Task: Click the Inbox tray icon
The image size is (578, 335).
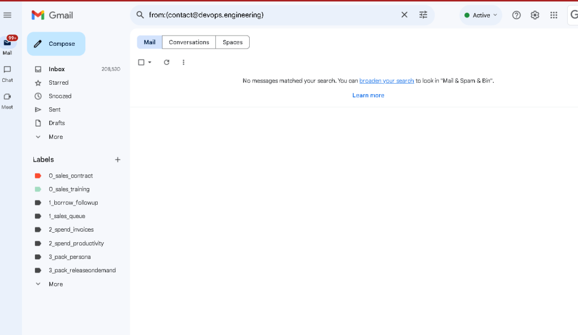Action: coord(38,69)
